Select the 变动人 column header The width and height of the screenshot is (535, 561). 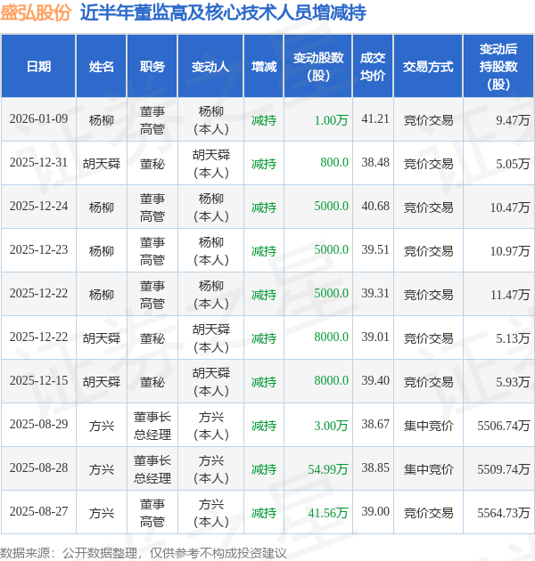click(210, 67)
